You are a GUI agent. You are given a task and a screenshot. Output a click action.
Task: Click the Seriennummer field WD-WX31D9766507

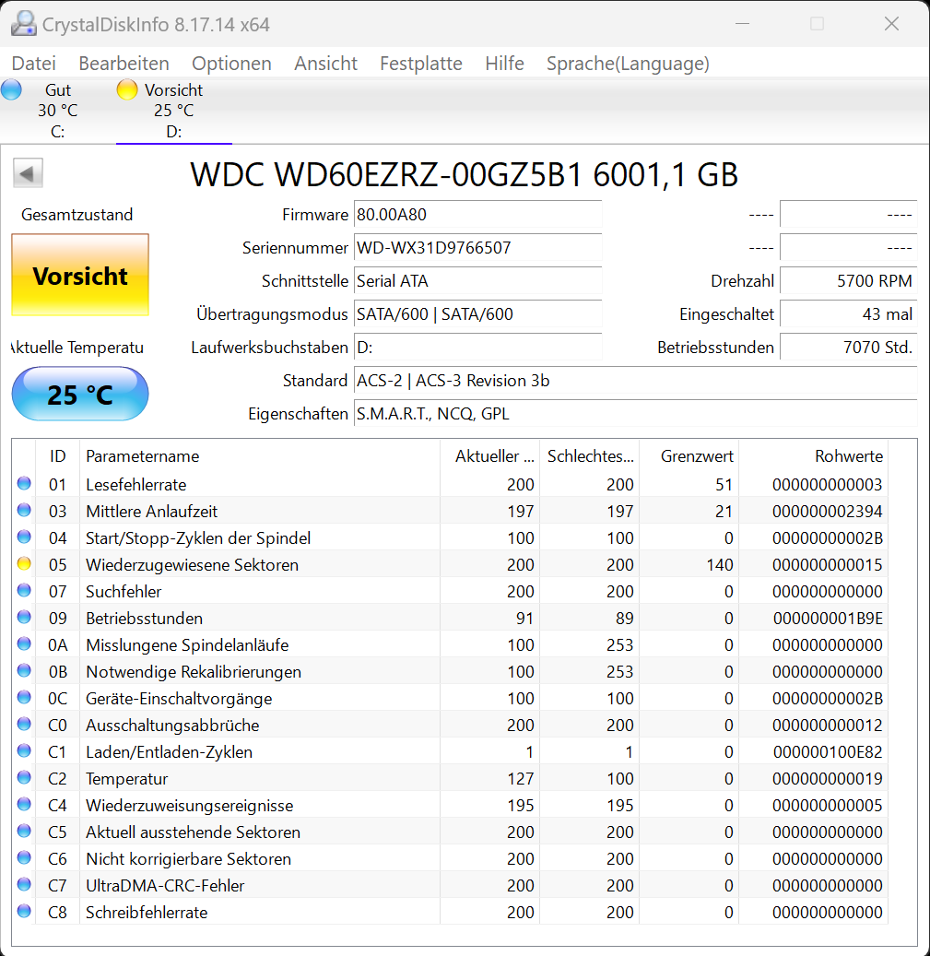[x=477, y=248]
